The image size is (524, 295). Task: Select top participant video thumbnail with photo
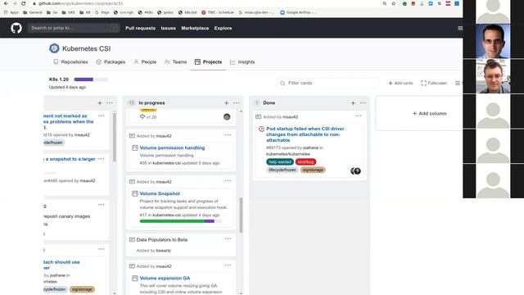(493, 42)
